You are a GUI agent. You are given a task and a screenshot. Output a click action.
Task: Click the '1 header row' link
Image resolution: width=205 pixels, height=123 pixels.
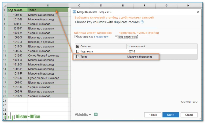point(101,37)
